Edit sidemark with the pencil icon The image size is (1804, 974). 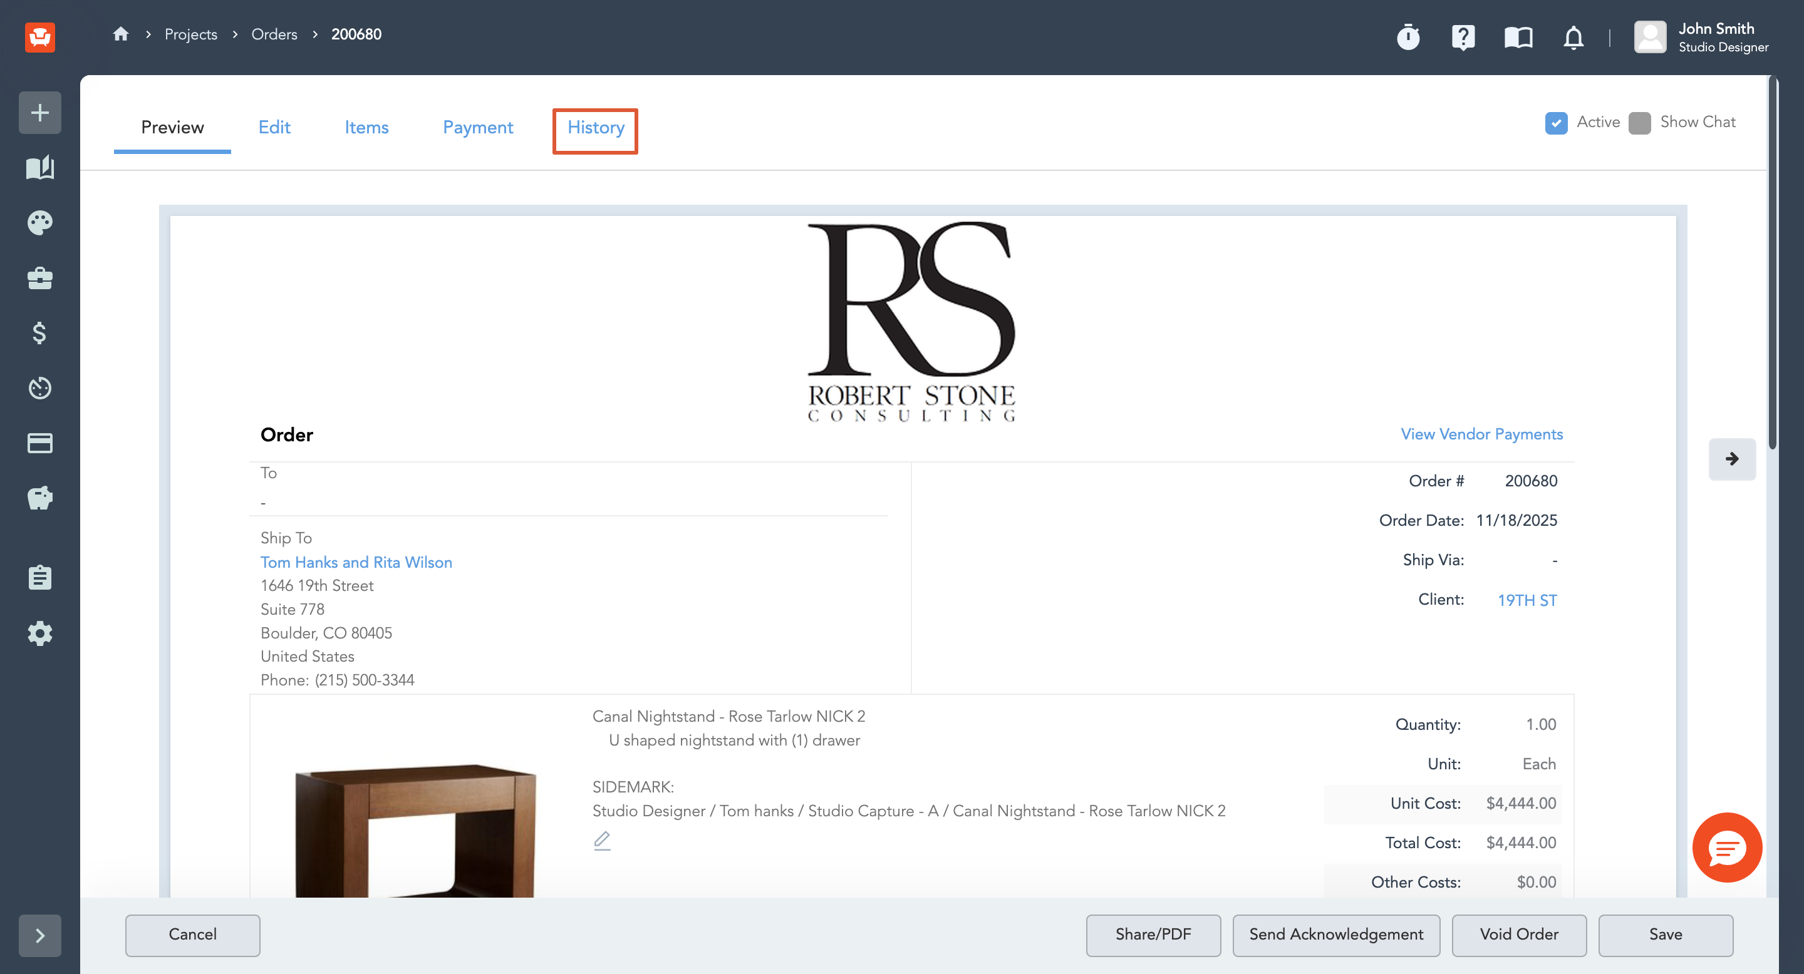tap(602, 840)
